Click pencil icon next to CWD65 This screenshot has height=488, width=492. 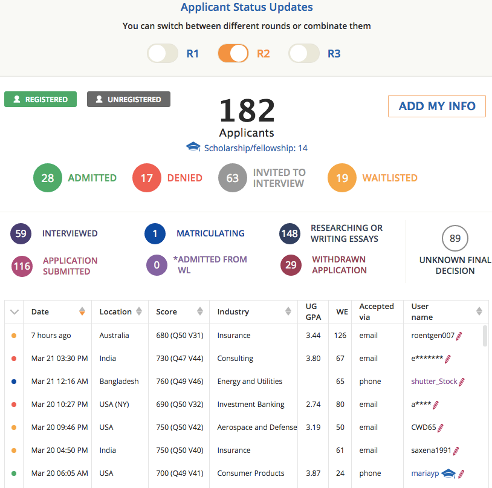(441, 428)
